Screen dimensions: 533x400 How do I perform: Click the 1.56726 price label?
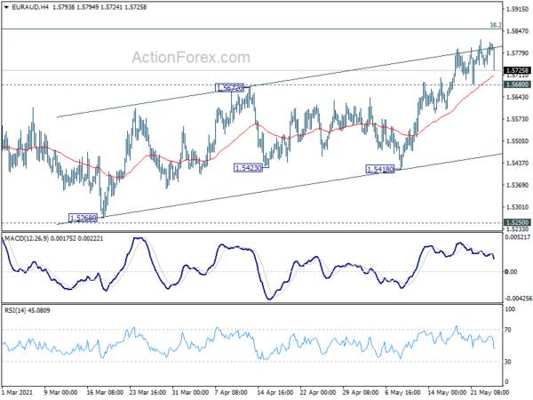230,88
